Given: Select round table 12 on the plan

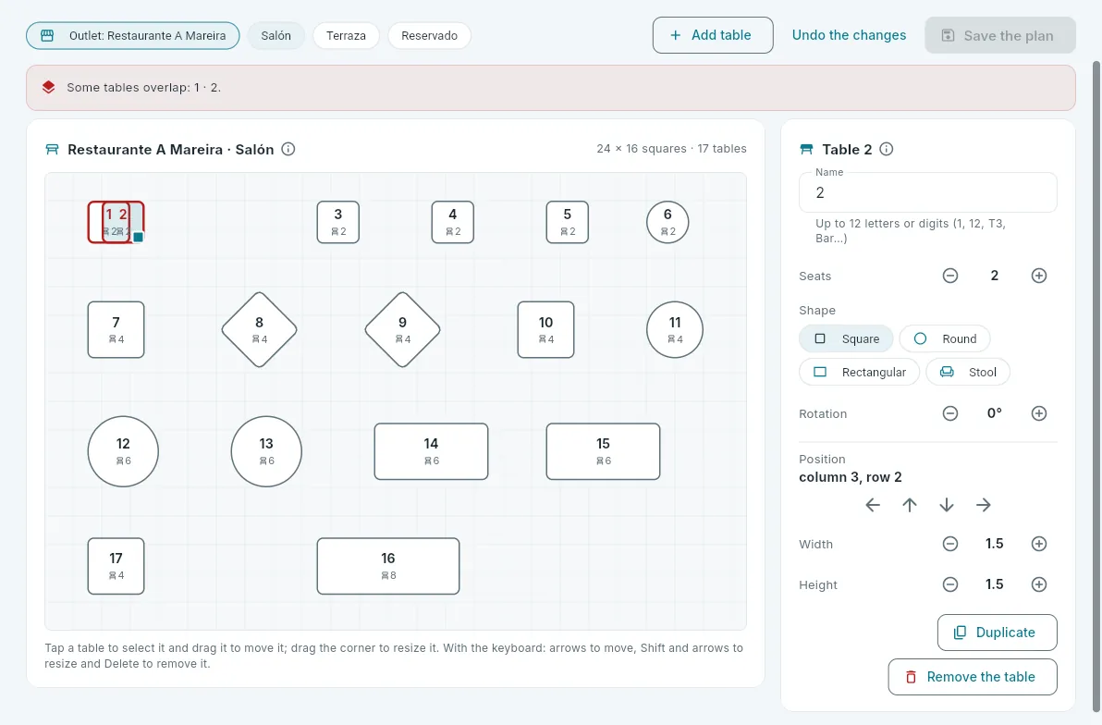Looking at the screenshot, I should [x=123, y=451].
